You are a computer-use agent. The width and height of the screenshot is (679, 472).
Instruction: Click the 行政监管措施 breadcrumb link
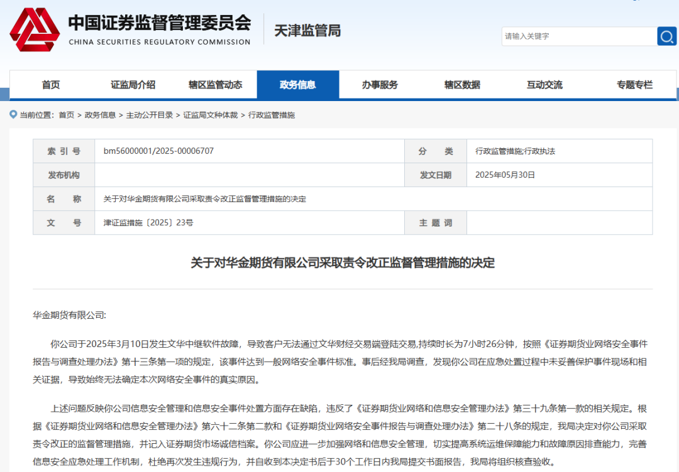pyautogui.click(x=272, y=115)
